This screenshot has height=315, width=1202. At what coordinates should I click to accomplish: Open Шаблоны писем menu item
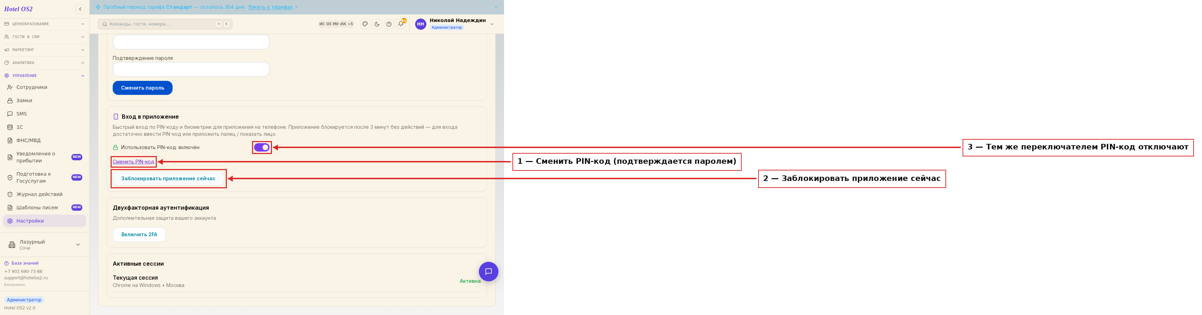point(44,208)
